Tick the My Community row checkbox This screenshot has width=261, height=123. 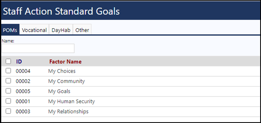coord(8,81)
